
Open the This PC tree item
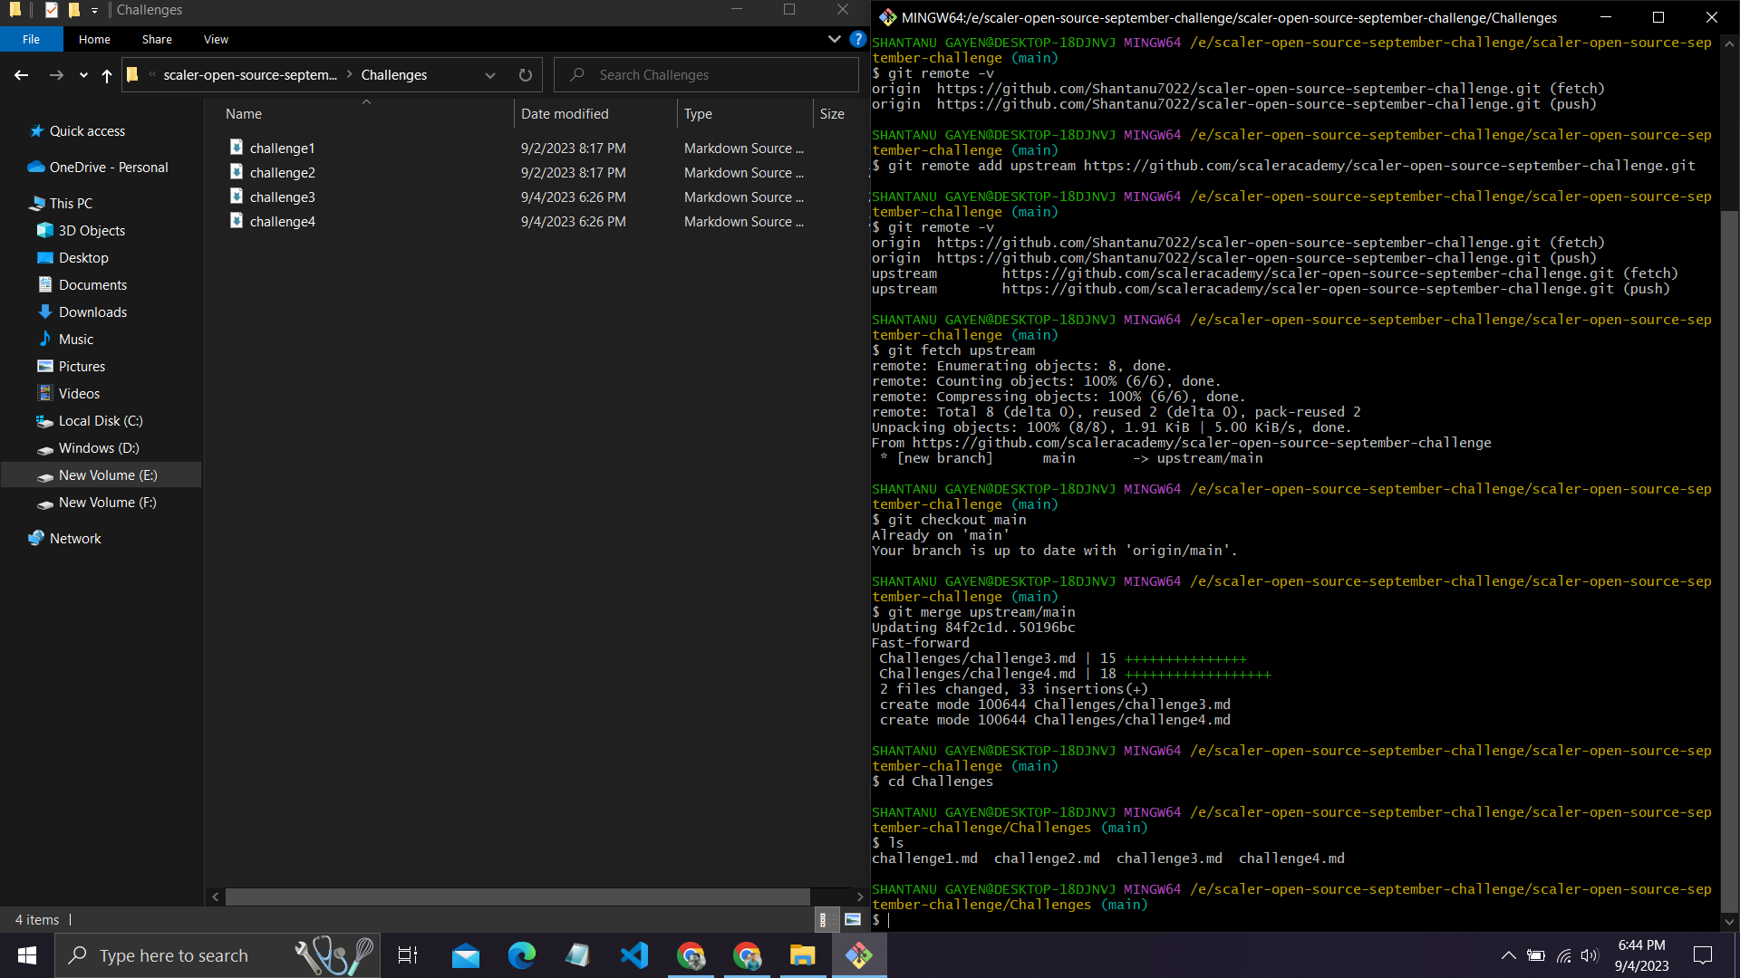point(70,203)
